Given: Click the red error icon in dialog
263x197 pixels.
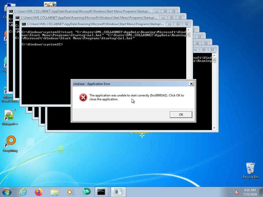Looking at the screenshot, I should [83, 97].
